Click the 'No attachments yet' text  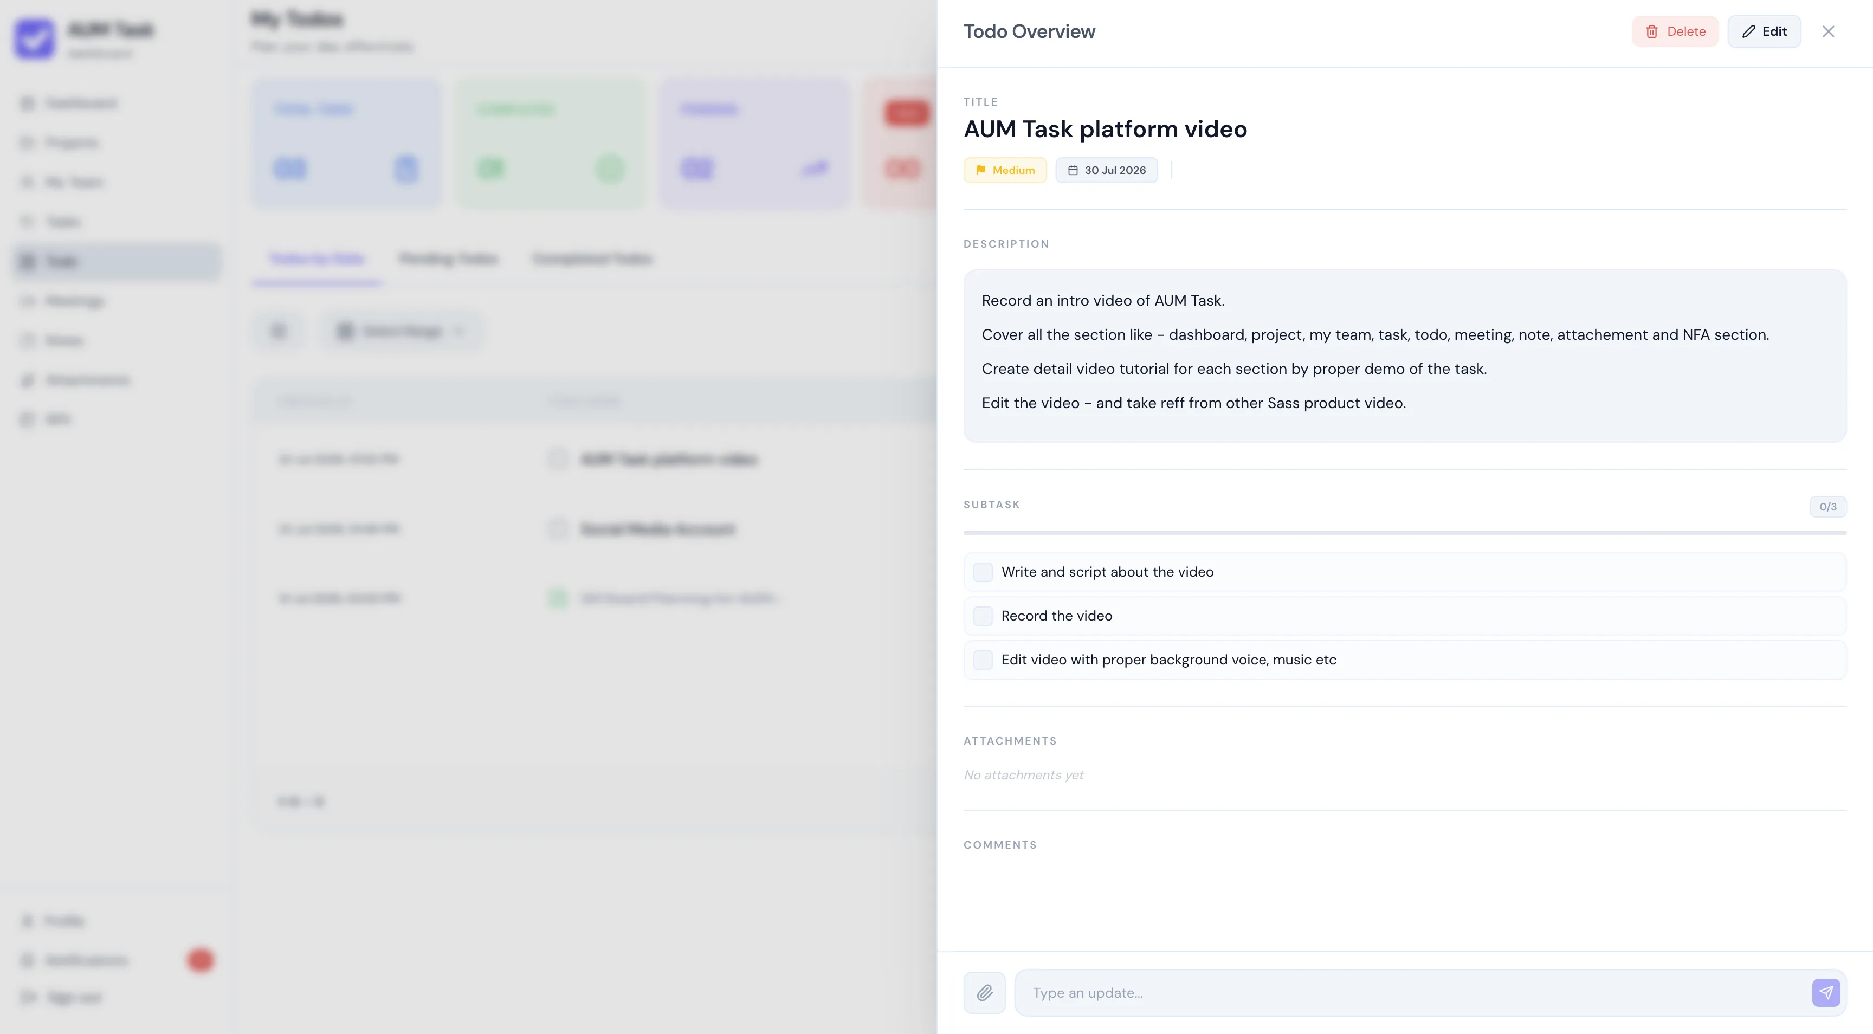(1023, 775)
